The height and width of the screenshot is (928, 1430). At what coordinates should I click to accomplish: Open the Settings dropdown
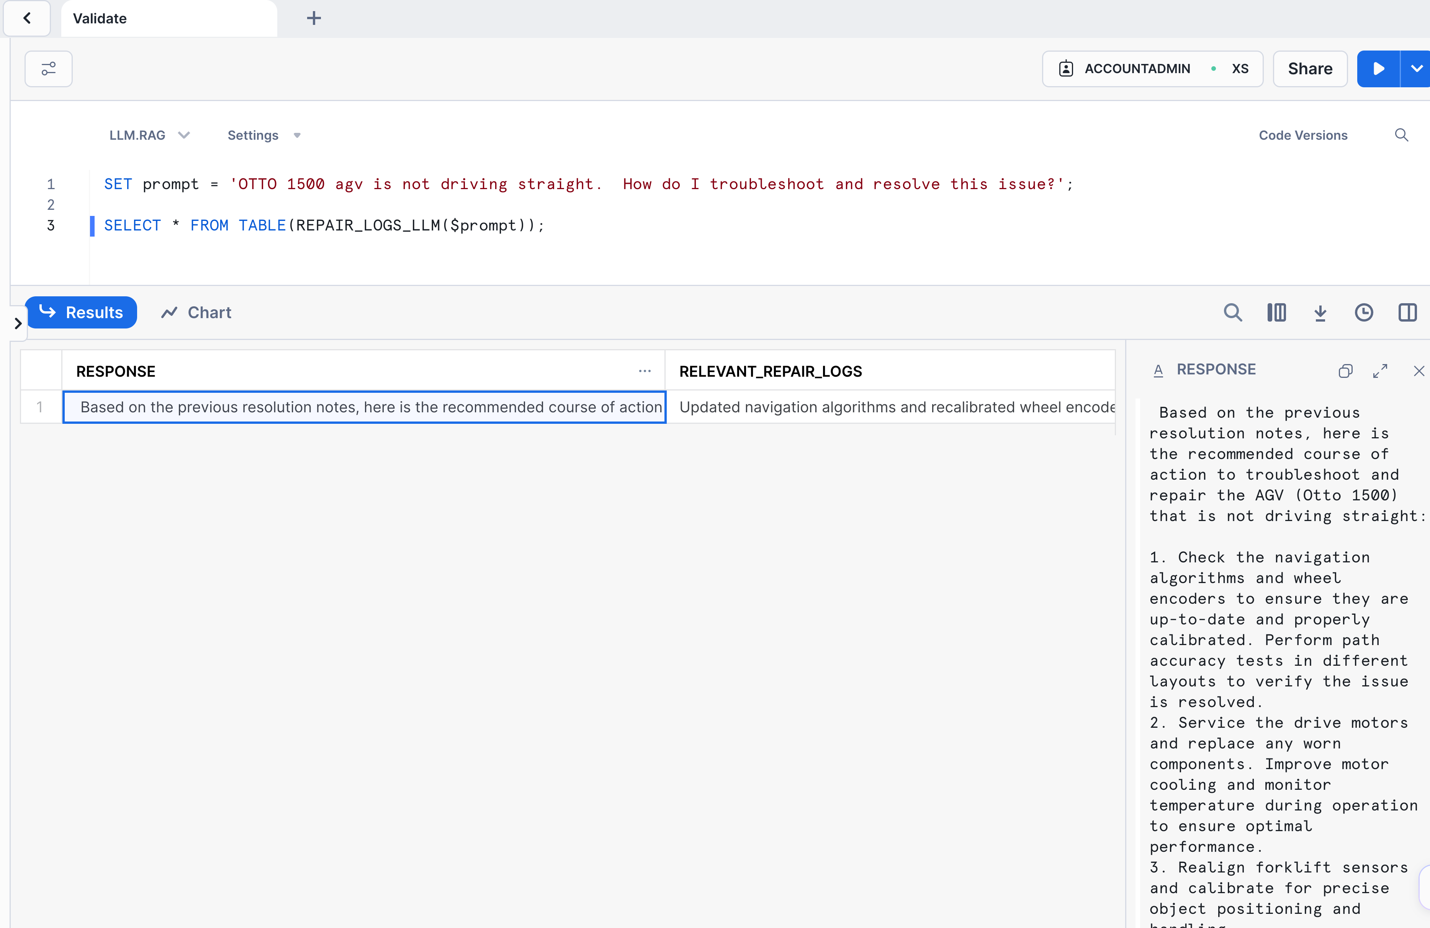coord(264,135)
